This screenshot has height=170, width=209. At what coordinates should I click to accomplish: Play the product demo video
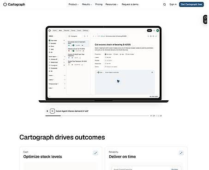point(47,111)
